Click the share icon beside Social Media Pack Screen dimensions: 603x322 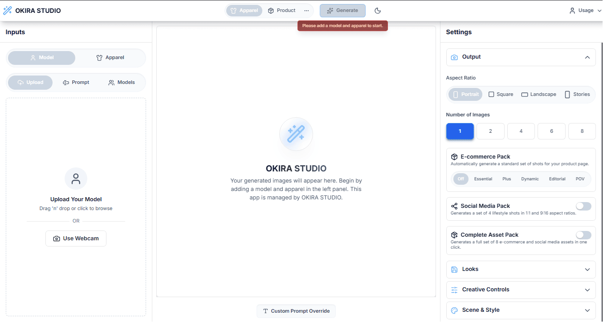coord(454,206)
